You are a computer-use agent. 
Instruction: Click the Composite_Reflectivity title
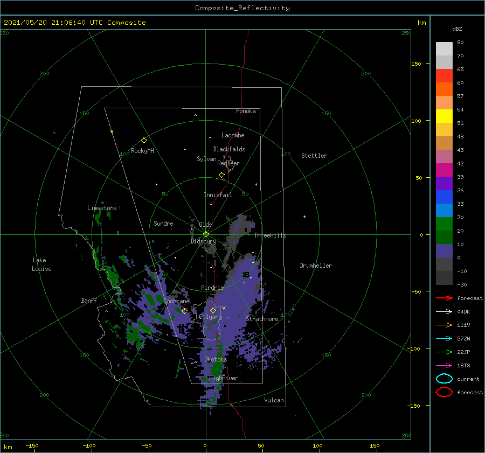tap(242, 8)
